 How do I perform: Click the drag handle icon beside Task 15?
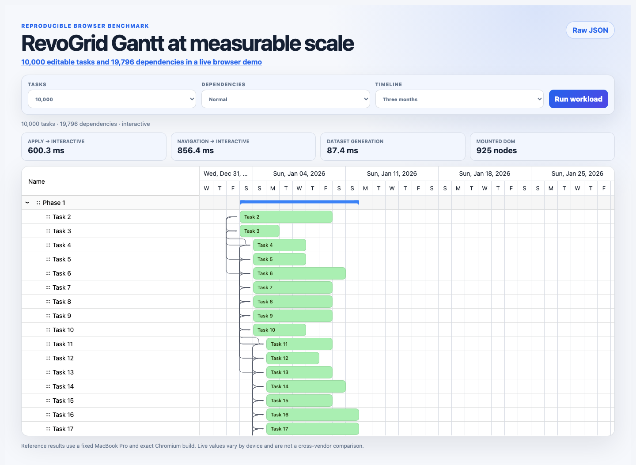click(48, 401)
